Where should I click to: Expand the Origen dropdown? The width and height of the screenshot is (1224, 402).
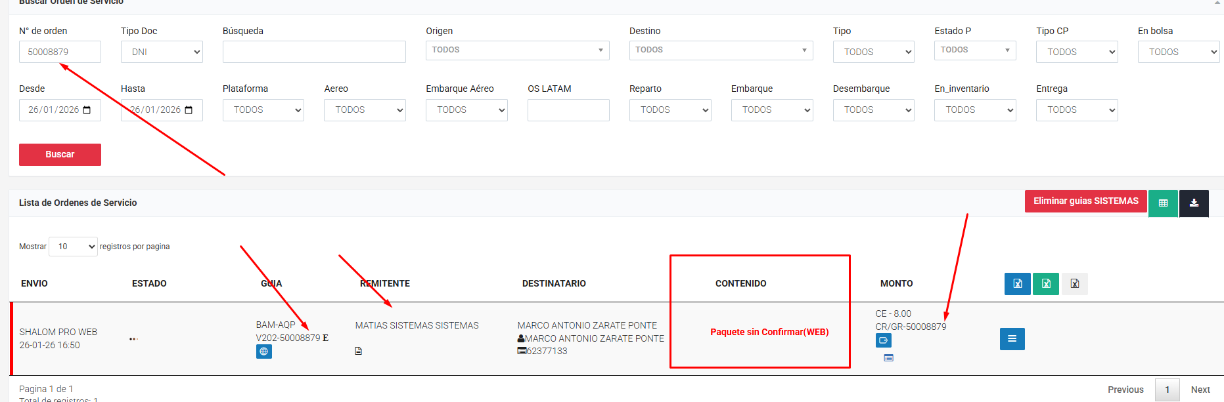coord(517,50)
